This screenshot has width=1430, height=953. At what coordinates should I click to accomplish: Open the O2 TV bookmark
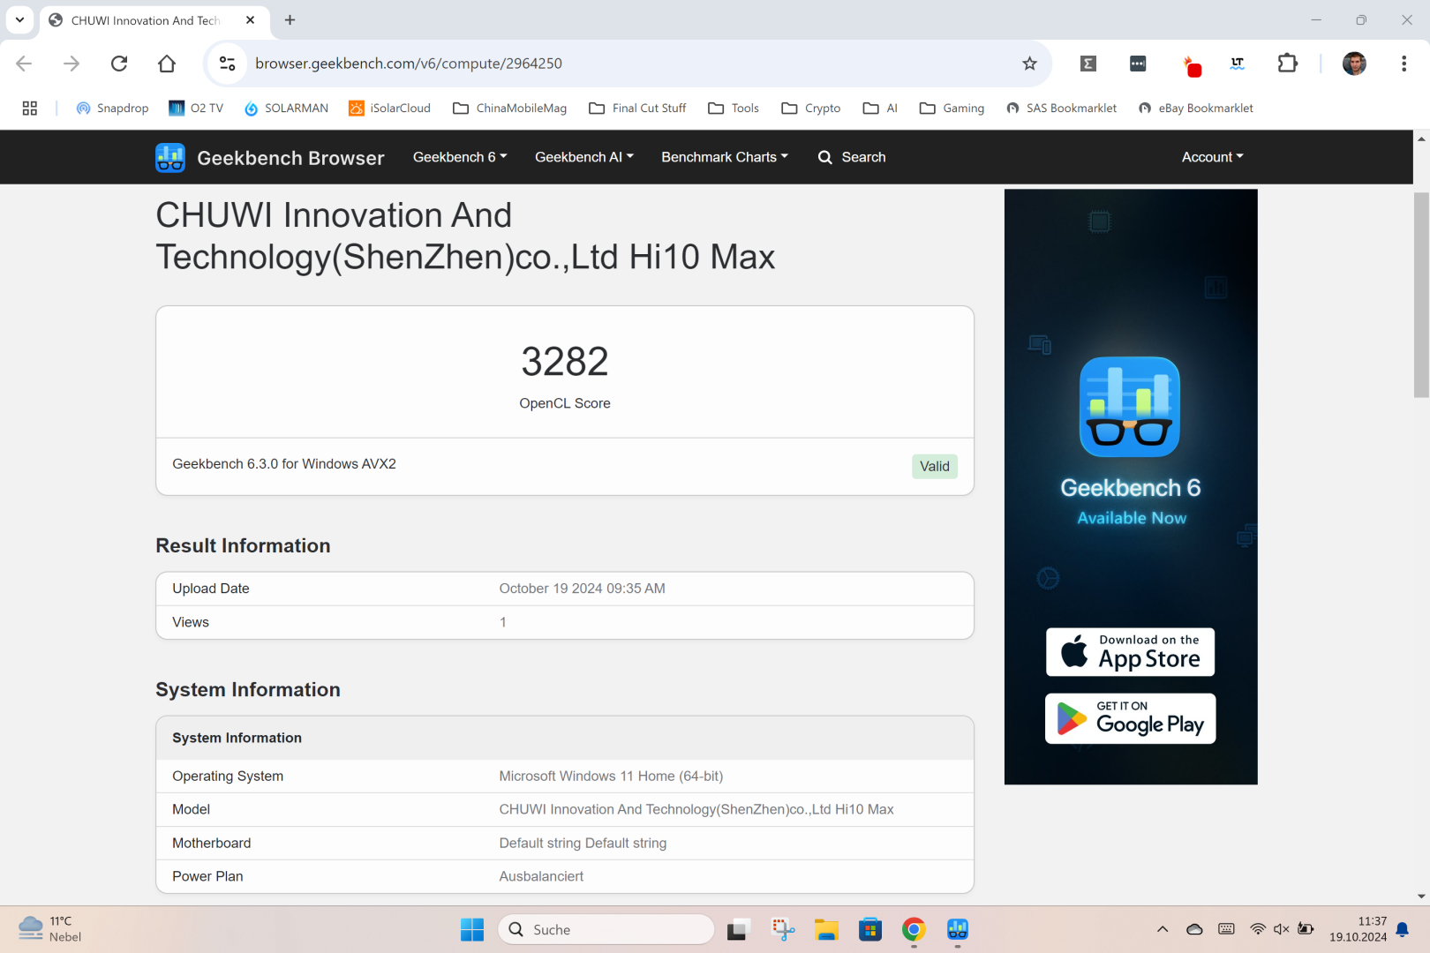[196, 109]
